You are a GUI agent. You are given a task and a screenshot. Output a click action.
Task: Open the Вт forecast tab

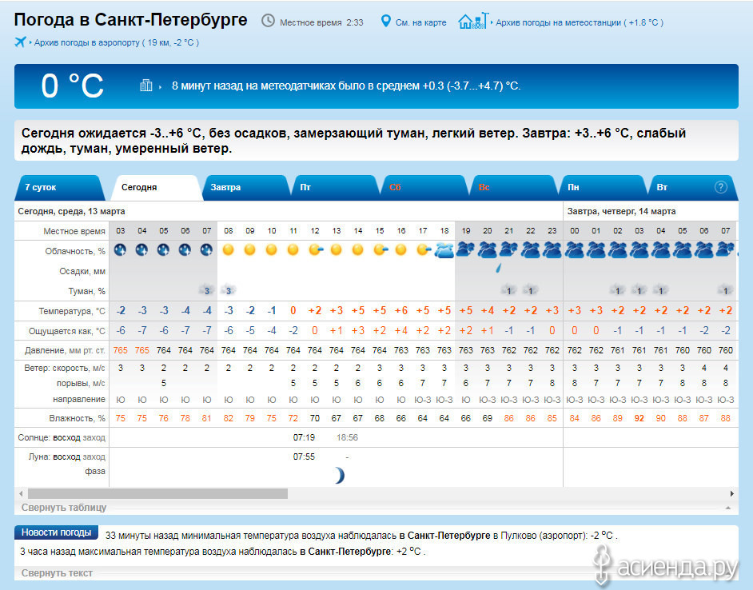point(692,187)
